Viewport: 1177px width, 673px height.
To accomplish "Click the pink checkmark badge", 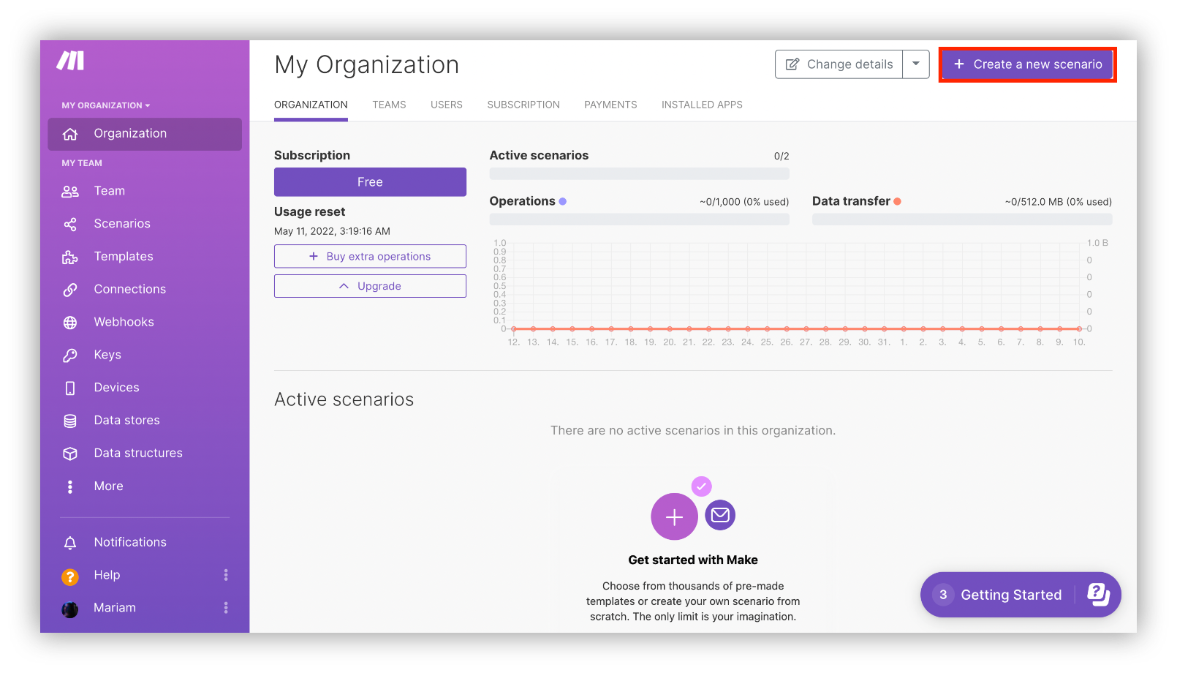I will pyautogui.click(x=702, y=486).
